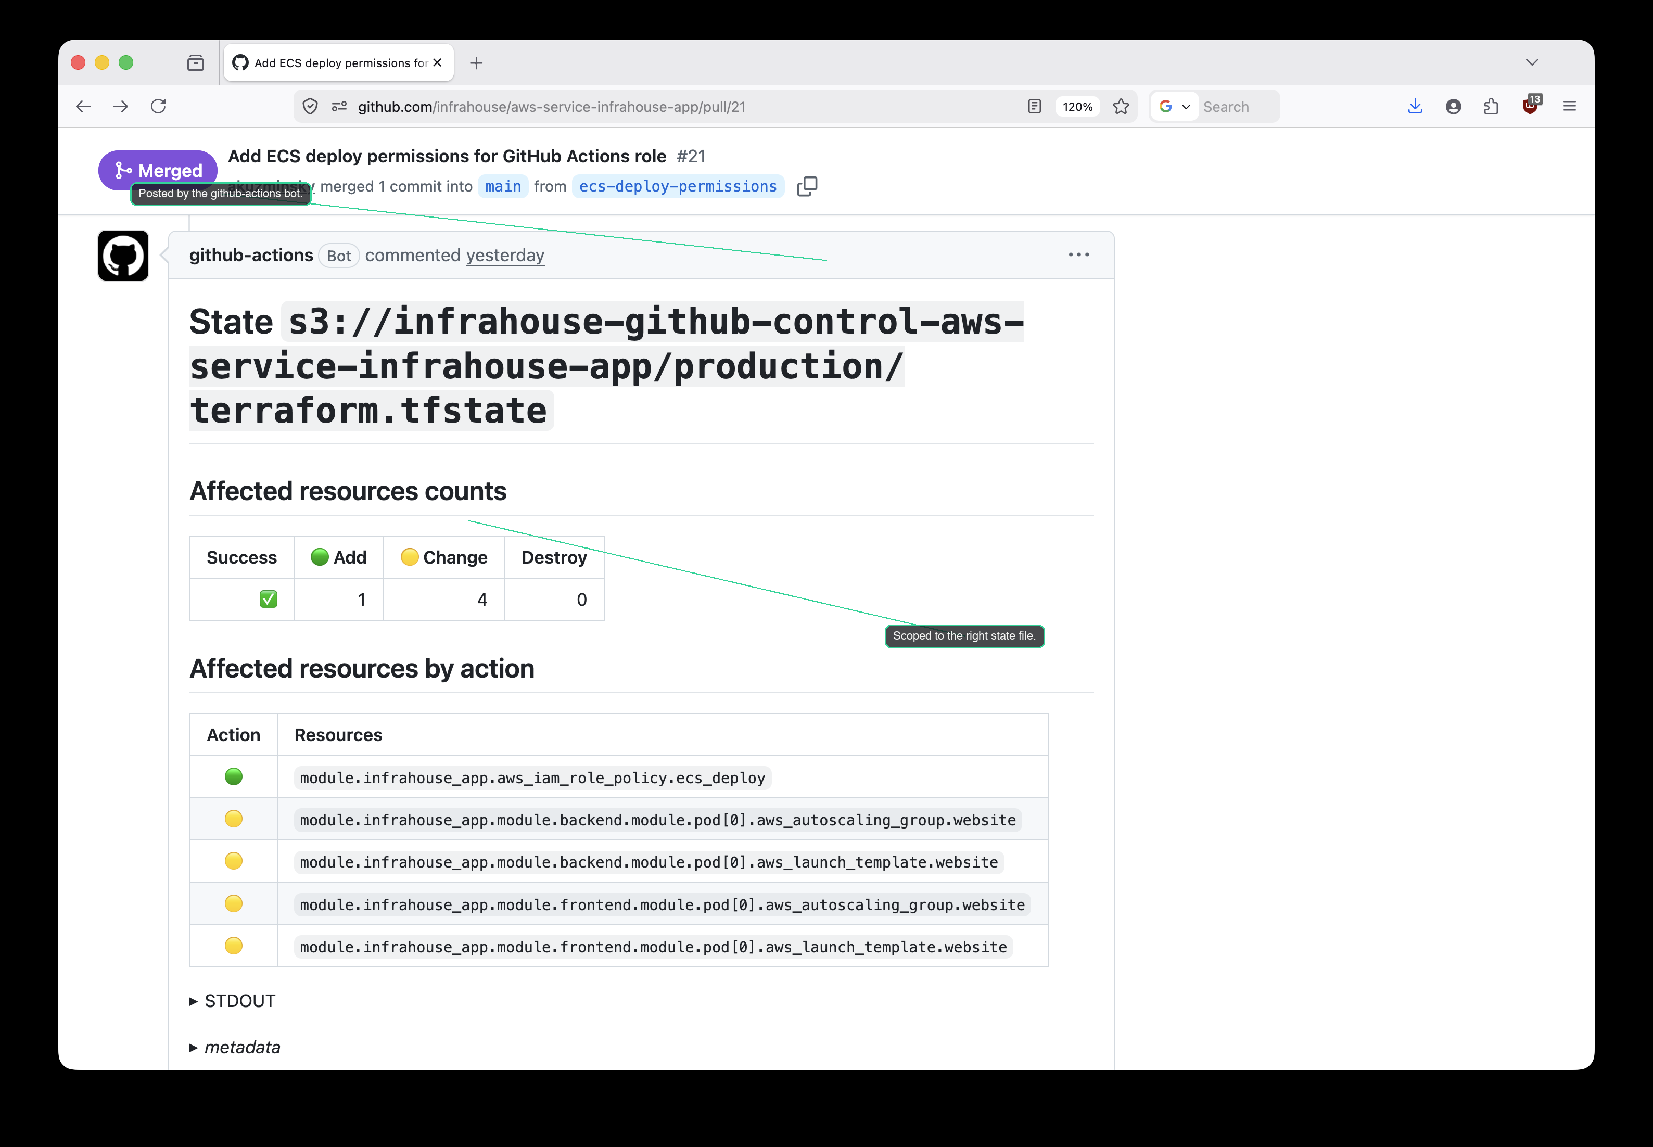Click the Destroy count value 0
This screenshot has width=1653, height=1147.
581,600
